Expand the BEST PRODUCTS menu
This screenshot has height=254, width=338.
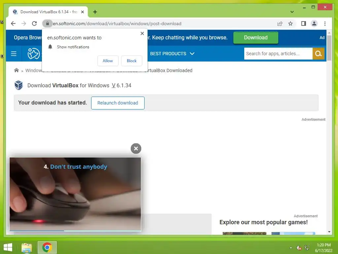(x=172, y=54)
